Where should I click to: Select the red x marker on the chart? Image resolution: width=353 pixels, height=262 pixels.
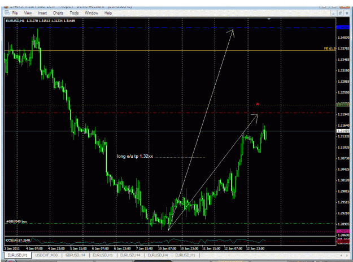(258, 104)
